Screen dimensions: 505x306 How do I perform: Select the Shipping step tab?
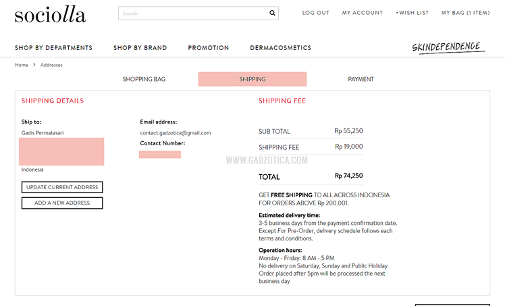[x=252, y=79]
